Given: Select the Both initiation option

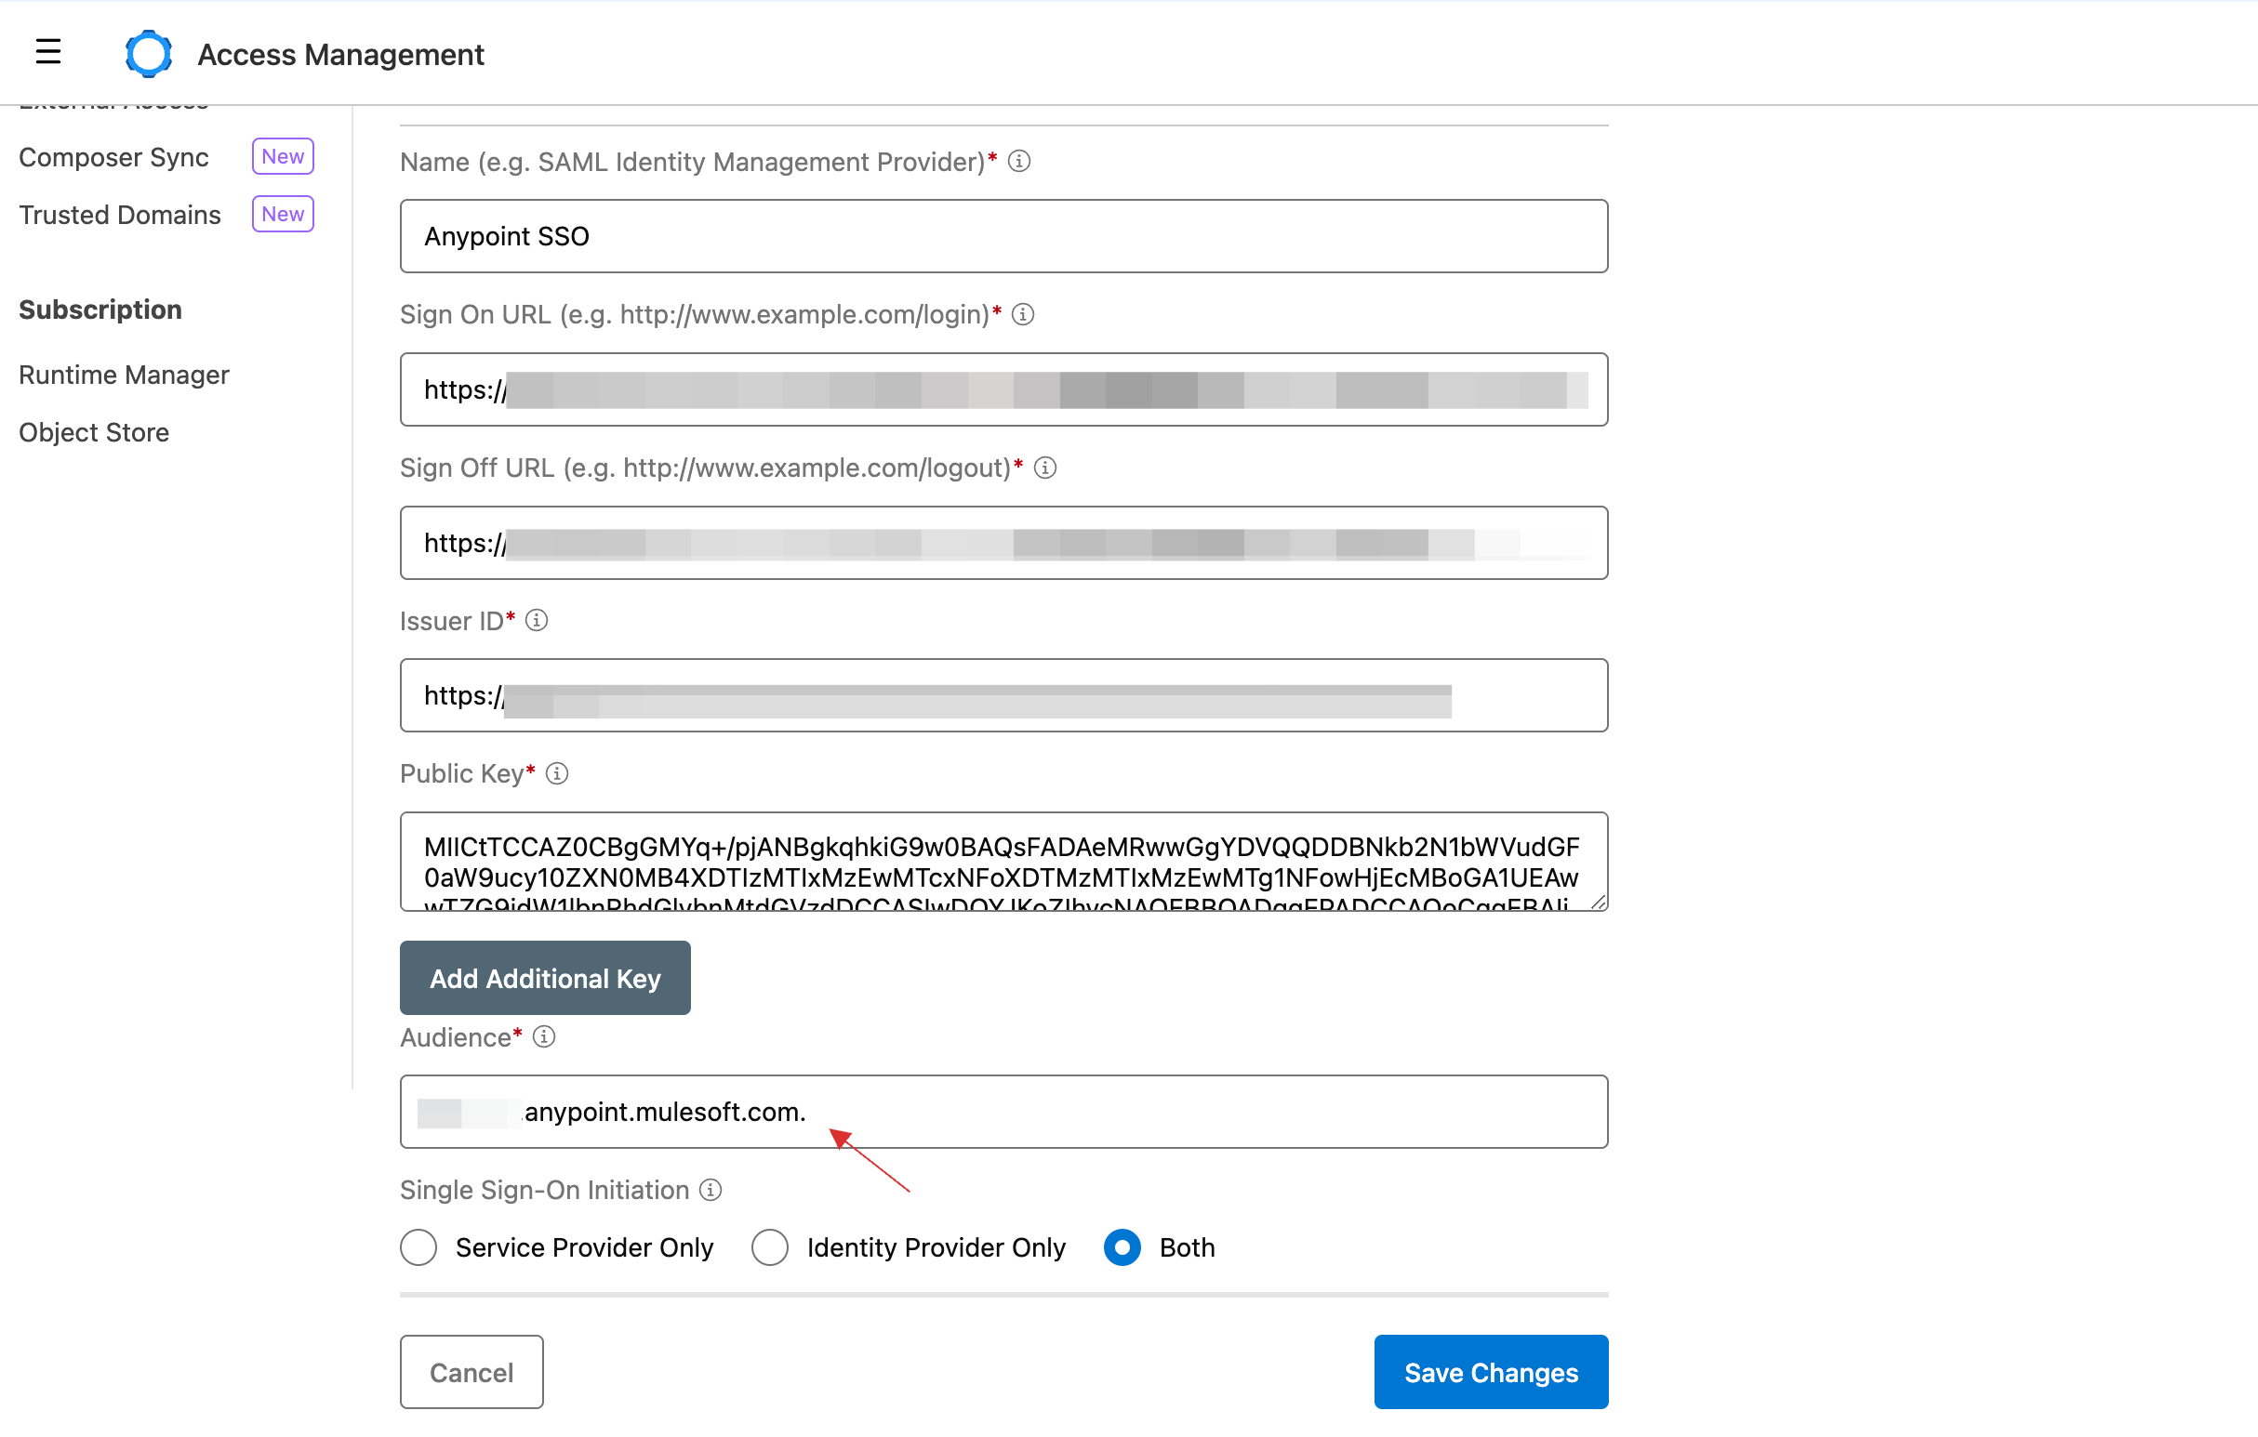Looking at the screenshot, I should [1122, 1247].
